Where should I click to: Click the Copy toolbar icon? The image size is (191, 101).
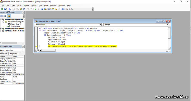pos(17,9)
